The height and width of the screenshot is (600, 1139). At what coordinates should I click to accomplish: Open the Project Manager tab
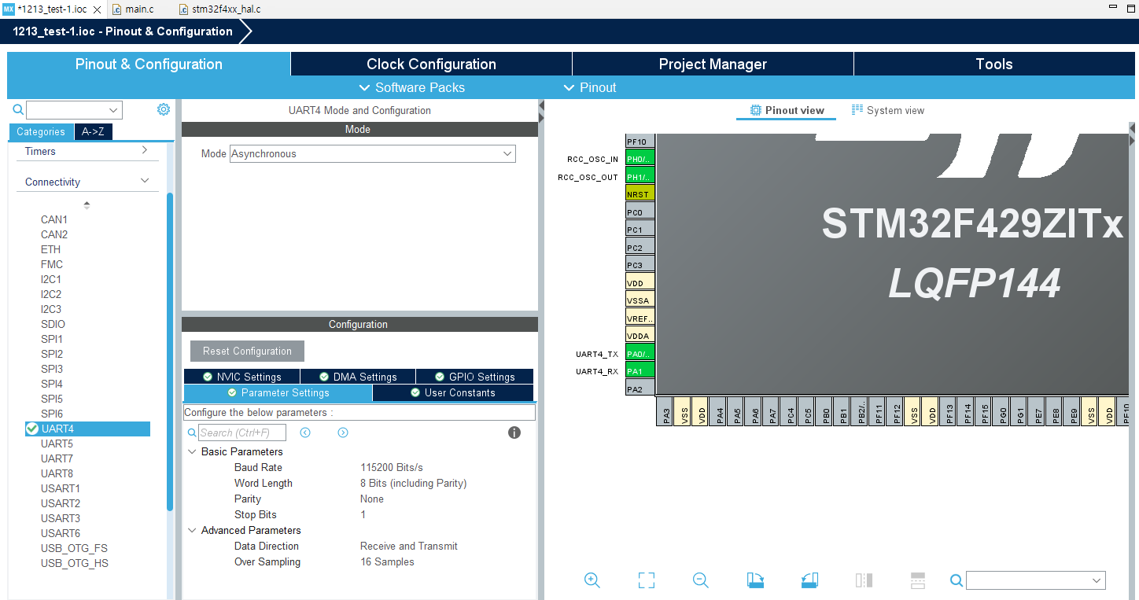(713, 64)
